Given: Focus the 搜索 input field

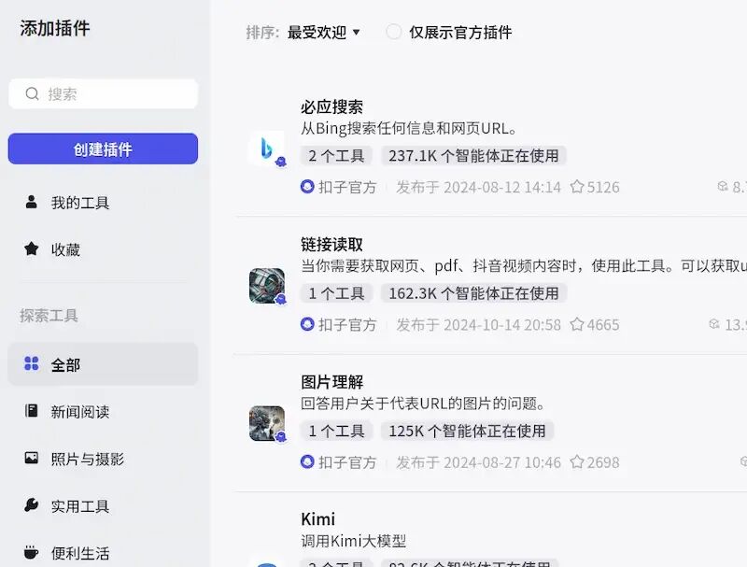Looking at the screenshot, I should point(103,93).
